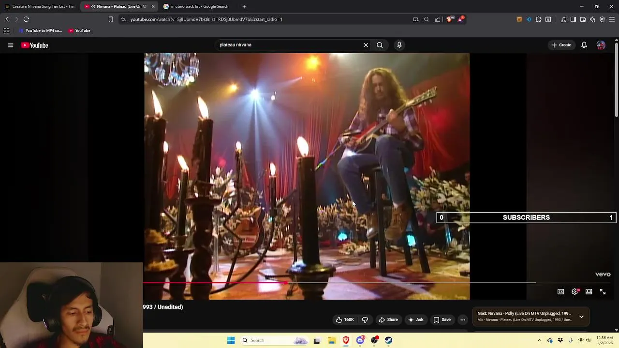Open the YouTube account avatar menu

(601, 45)
